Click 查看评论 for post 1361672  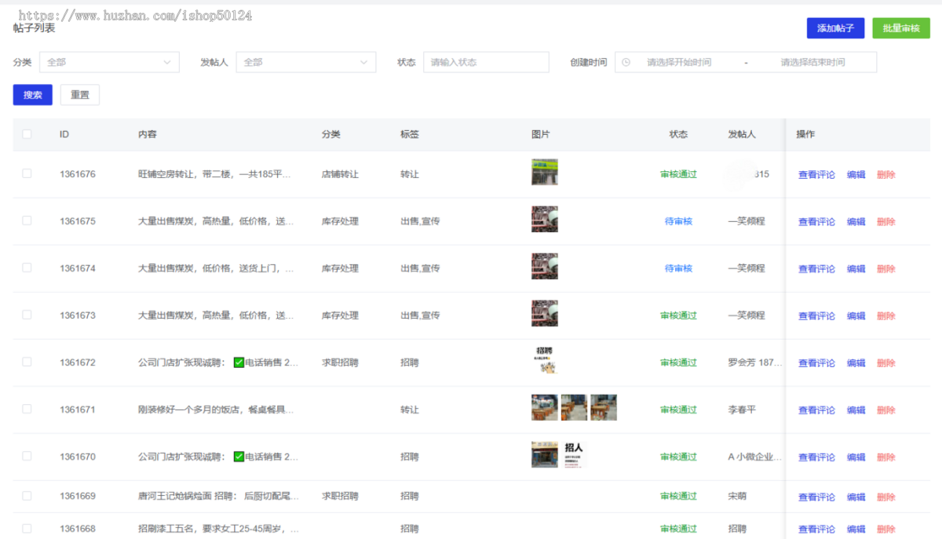(x=816, y=362)
